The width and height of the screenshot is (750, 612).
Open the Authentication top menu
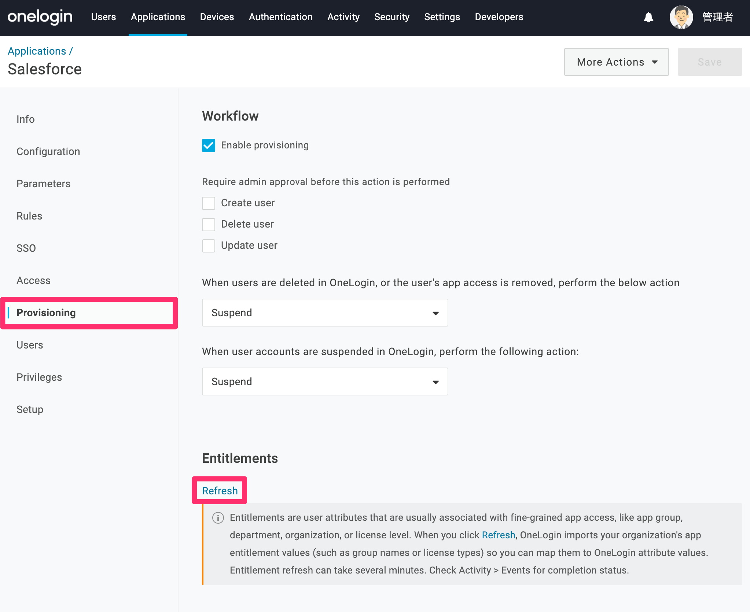[x=281, y=17]
